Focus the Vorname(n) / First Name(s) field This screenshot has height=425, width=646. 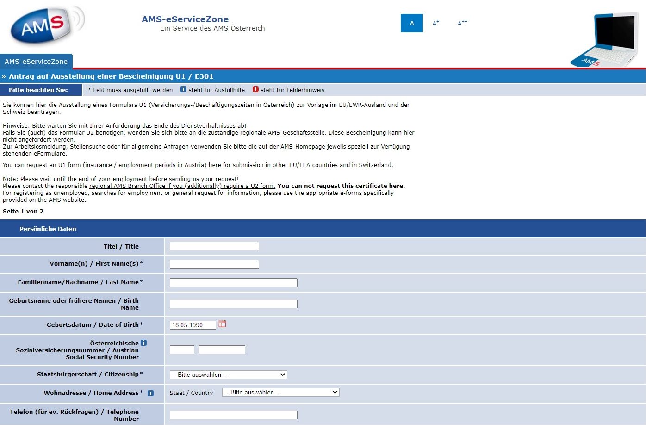(214, 264)
